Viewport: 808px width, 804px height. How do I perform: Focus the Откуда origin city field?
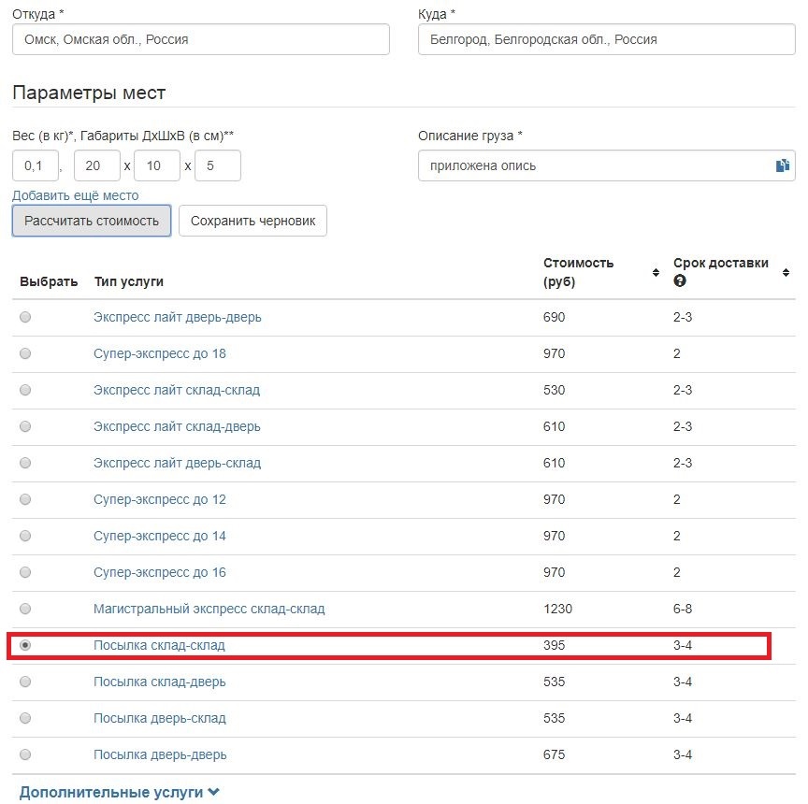[201, 39]
